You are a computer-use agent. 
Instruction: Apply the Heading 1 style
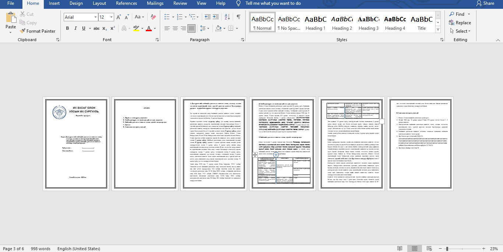pos(315,23)
